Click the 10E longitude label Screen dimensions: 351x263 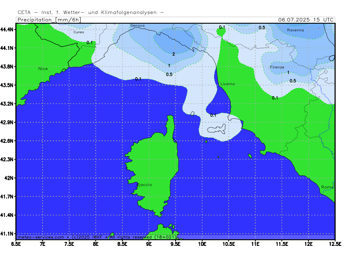click(x=202, y=244)
